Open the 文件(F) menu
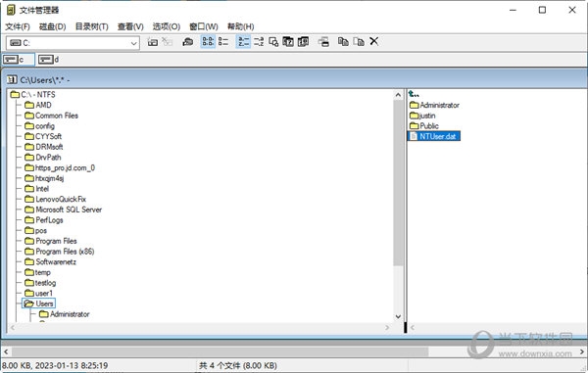The width and height of the screenshot is (588, 373). pos(18,26)
